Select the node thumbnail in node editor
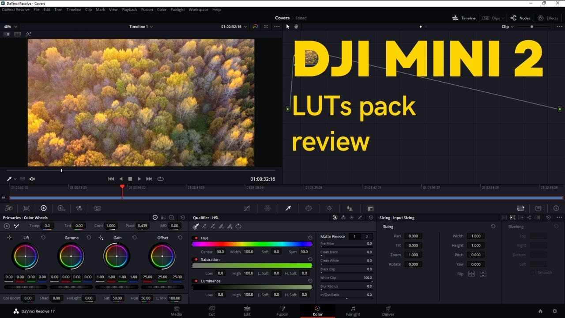 click(312, 57)
